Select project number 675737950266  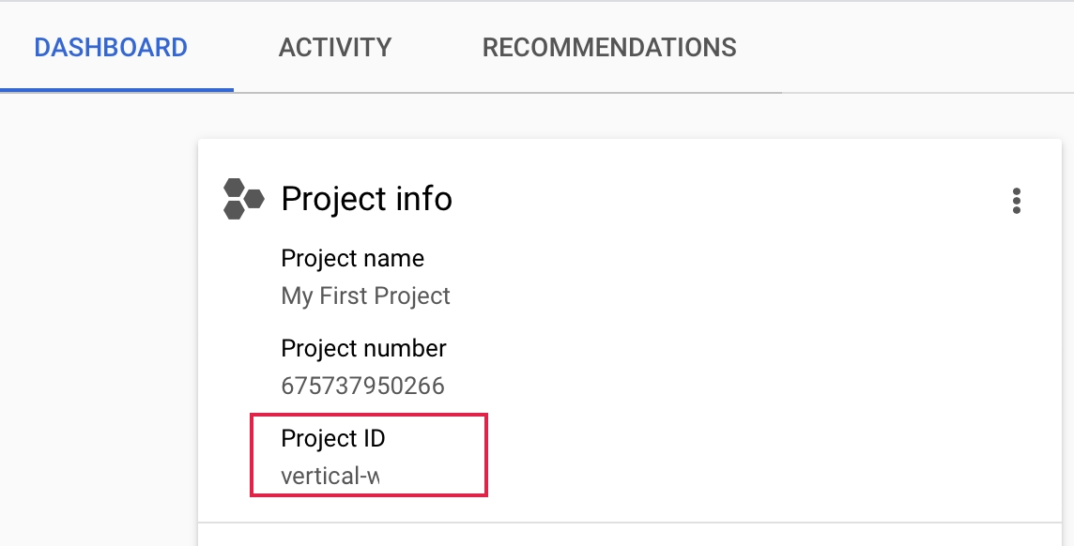(362, 386)
